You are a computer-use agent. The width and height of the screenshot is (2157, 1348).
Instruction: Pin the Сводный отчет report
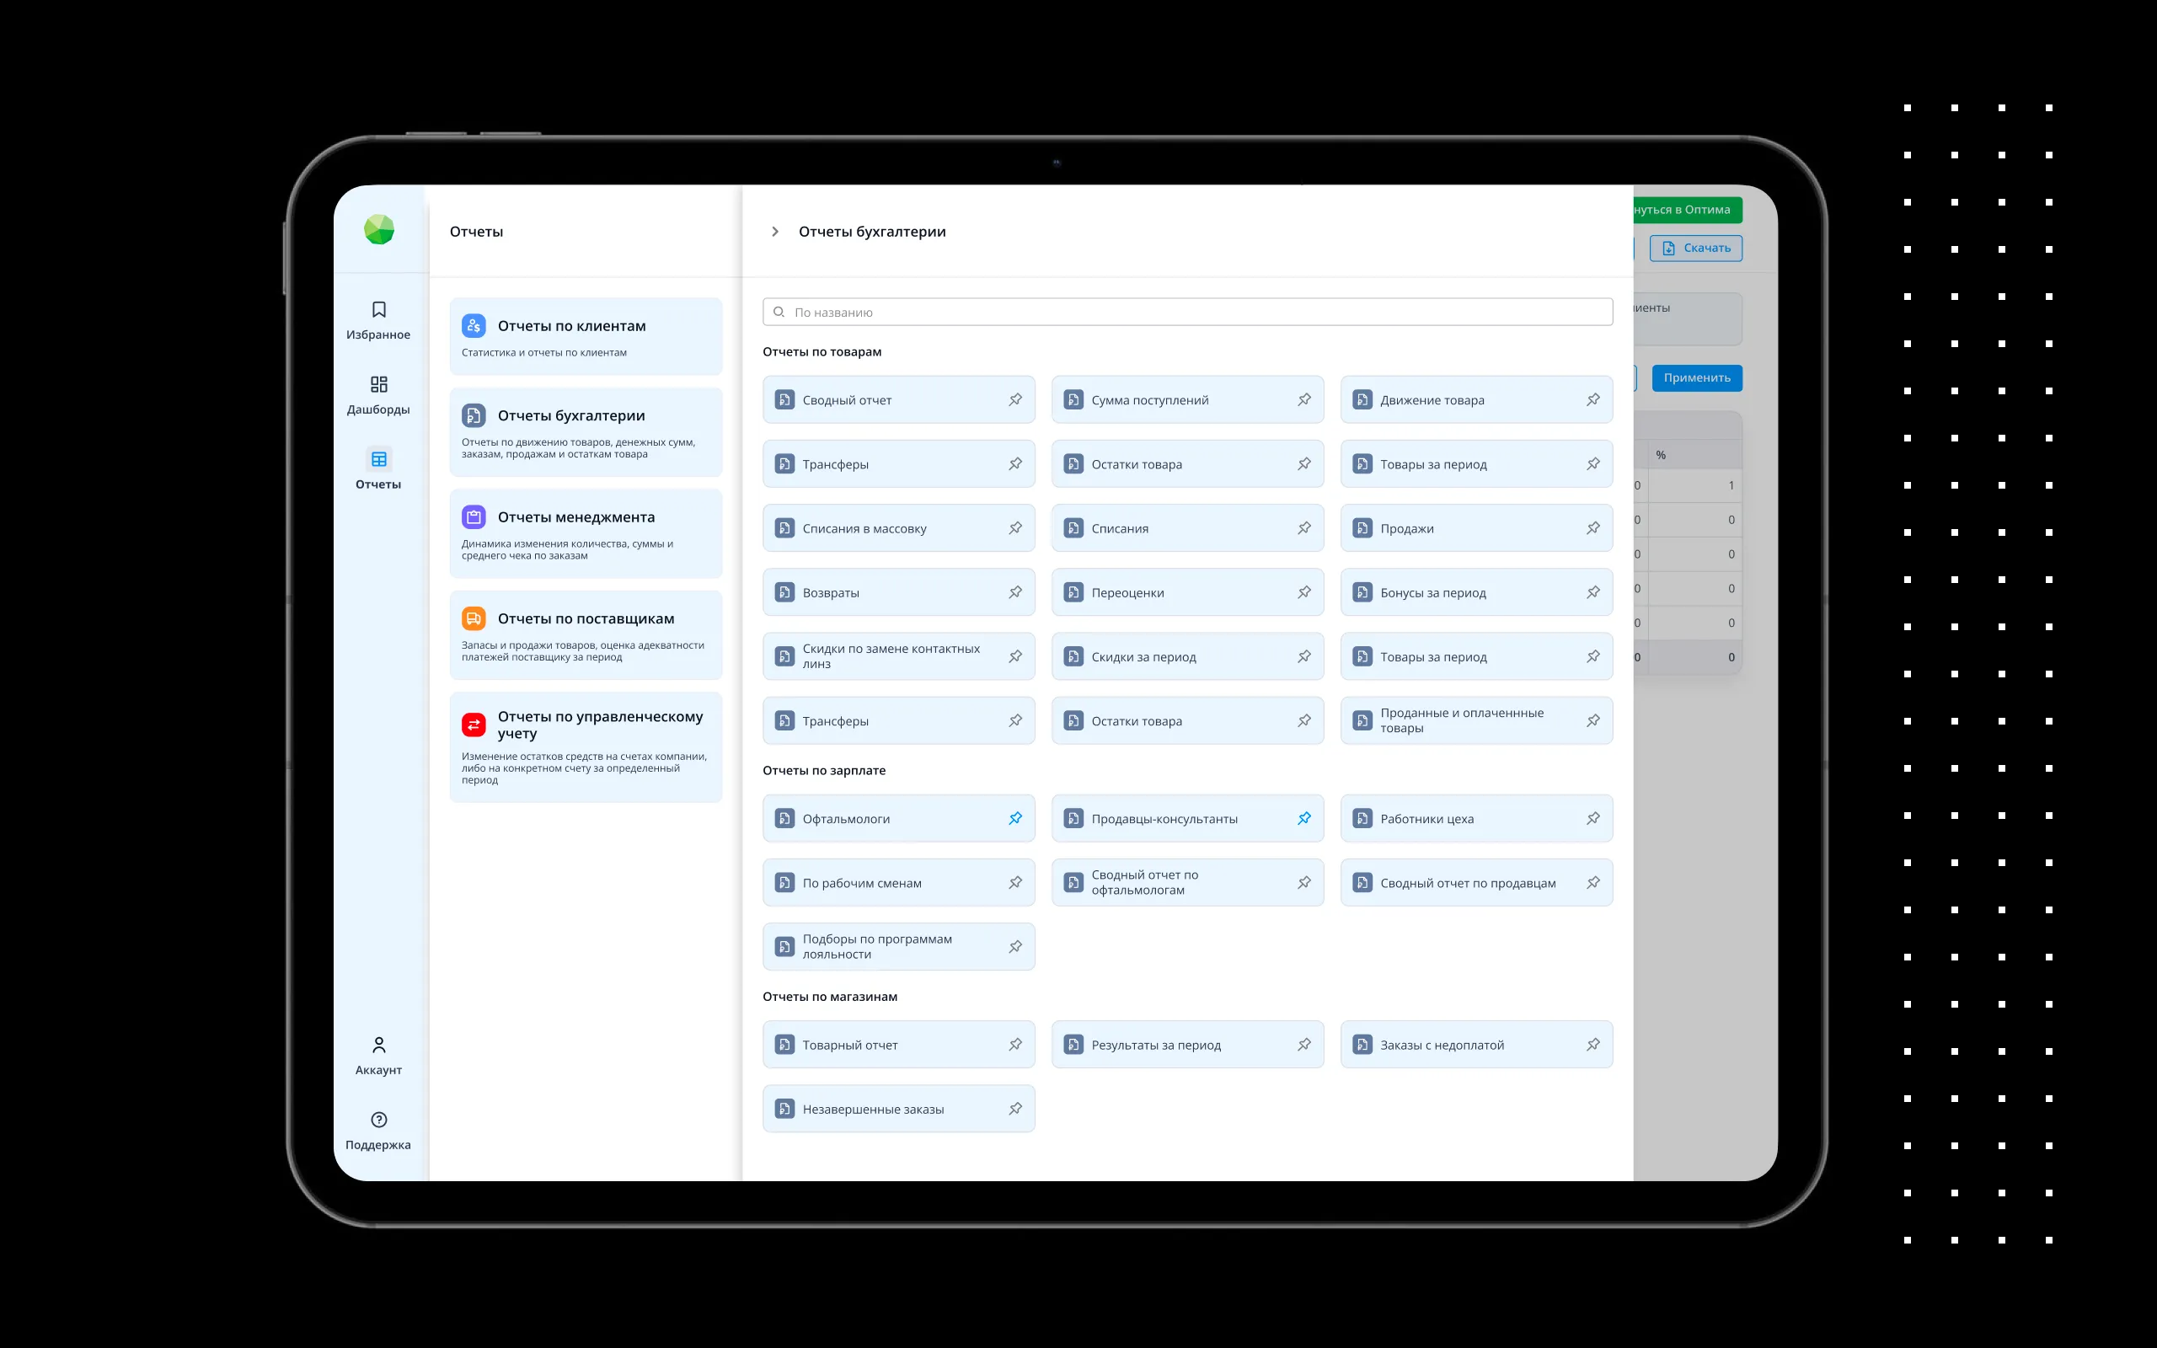tap(1015, 399)
